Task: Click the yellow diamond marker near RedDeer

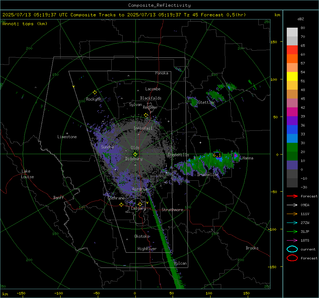Action: coord(146,115)
